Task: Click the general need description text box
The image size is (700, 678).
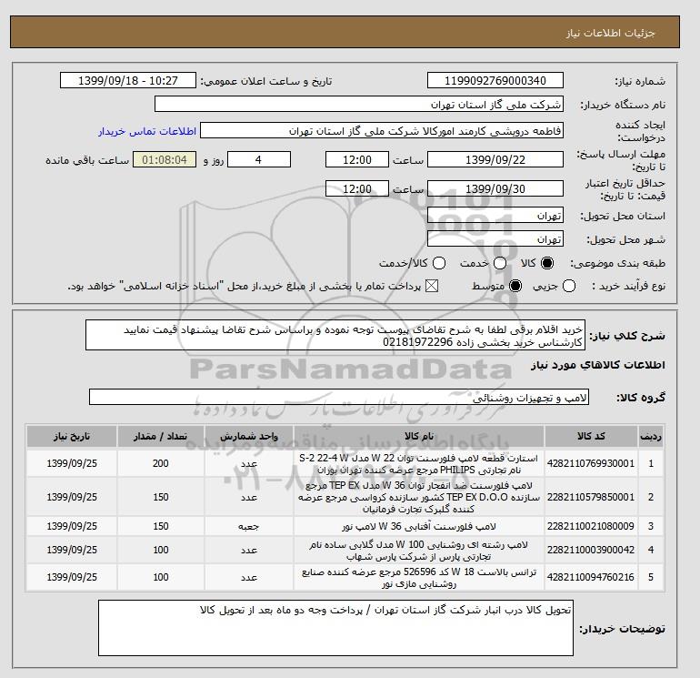Action: point(335,335)
